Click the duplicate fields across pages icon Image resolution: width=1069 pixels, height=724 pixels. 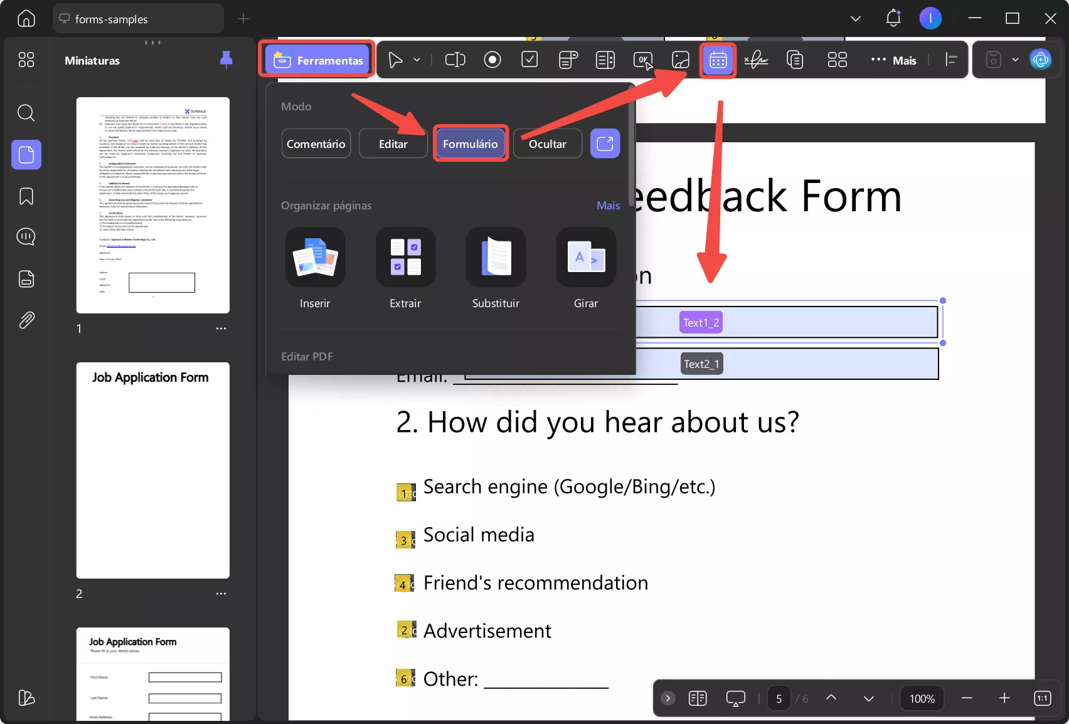point(795,60)
